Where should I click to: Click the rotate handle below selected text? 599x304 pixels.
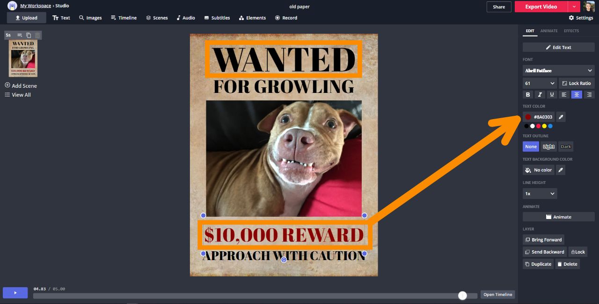click(x=284, y=260)
